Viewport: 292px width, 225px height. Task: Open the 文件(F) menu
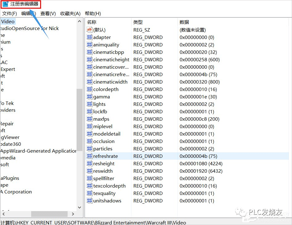(10, 14)
